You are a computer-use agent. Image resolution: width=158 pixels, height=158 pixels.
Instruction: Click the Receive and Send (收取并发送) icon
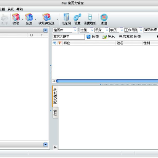click(x=47, y=17)
